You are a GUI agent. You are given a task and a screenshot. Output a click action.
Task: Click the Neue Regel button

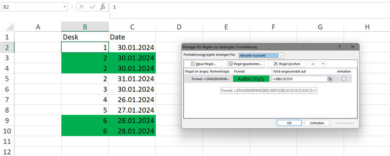[203, 64]
